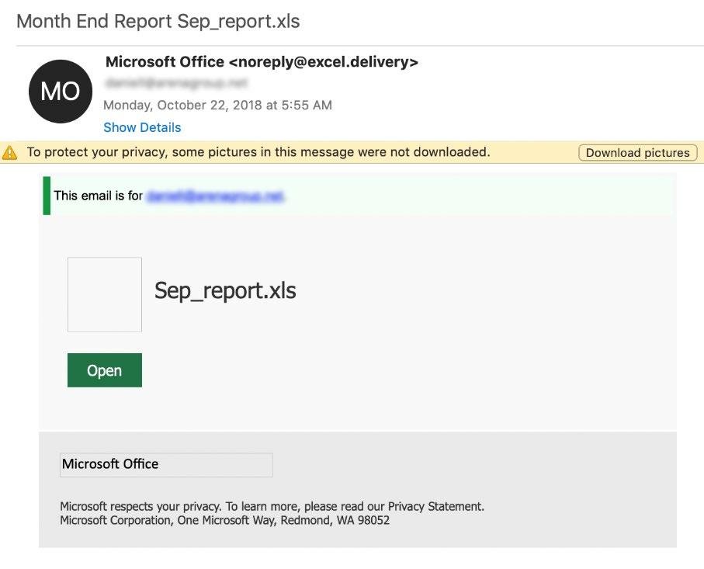Click the "This email is for" label
This screenshot has height=569, width=704.
tap(99, 196)
